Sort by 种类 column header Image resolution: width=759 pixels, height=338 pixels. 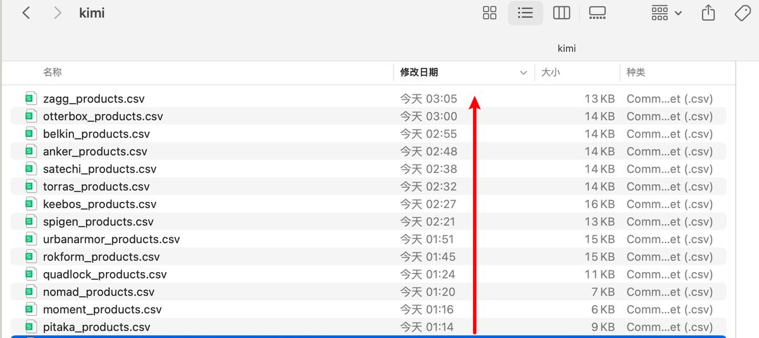pos(636,72)
